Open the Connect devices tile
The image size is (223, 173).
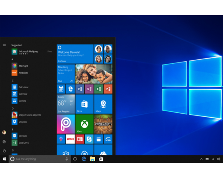[108, 139]
